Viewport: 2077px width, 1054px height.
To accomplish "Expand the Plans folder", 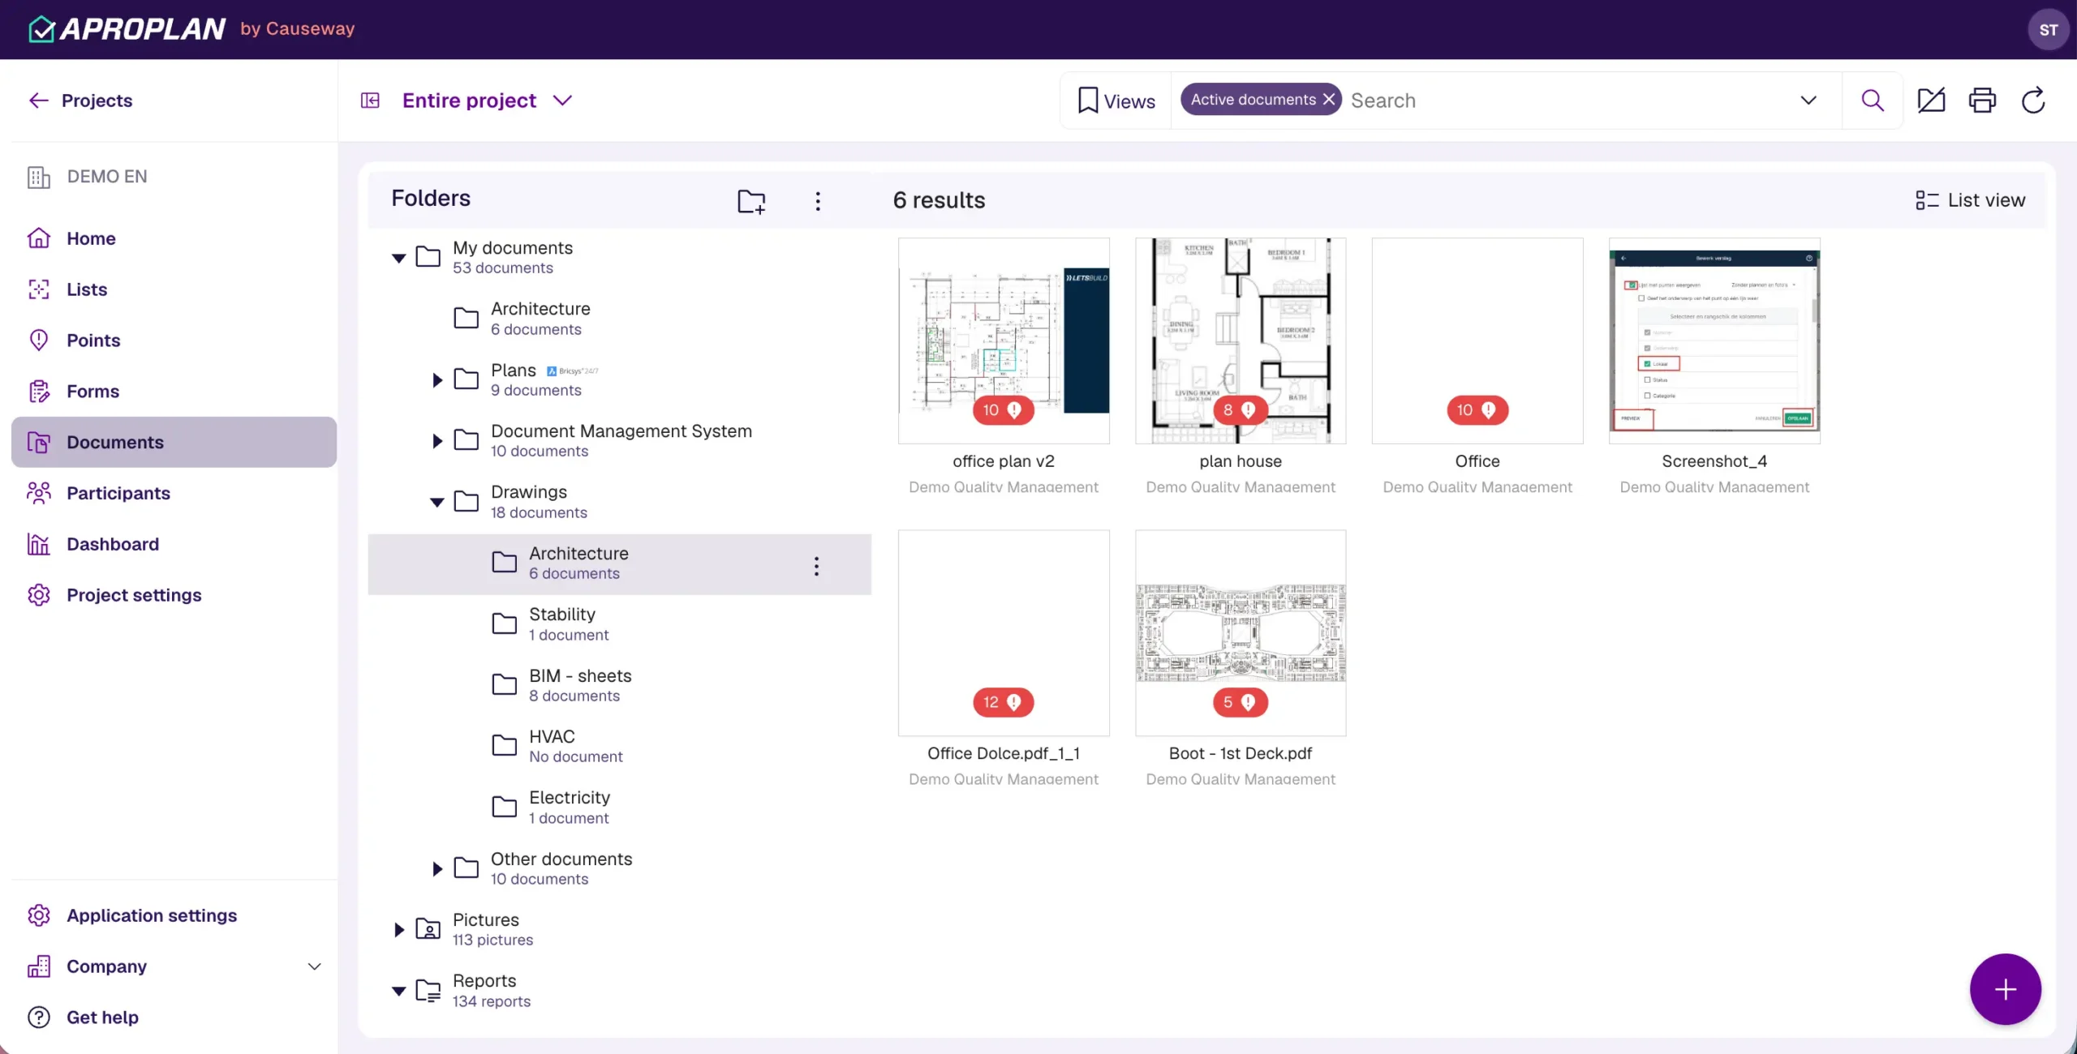I will (x=436, y=379).
